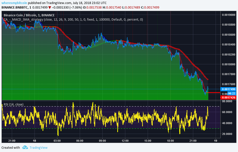Click the TradingView link at the bottom
Screen dimensions: 238x152
click(x=38, y=148)
